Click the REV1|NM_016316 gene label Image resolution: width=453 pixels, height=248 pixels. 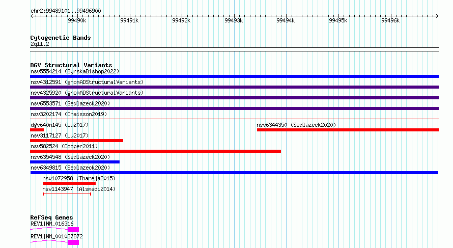click(52, 224)
